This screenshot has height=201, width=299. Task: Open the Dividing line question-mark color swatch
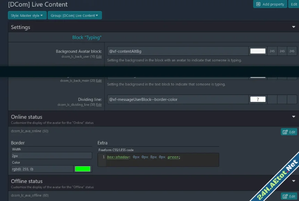point(258,99)
